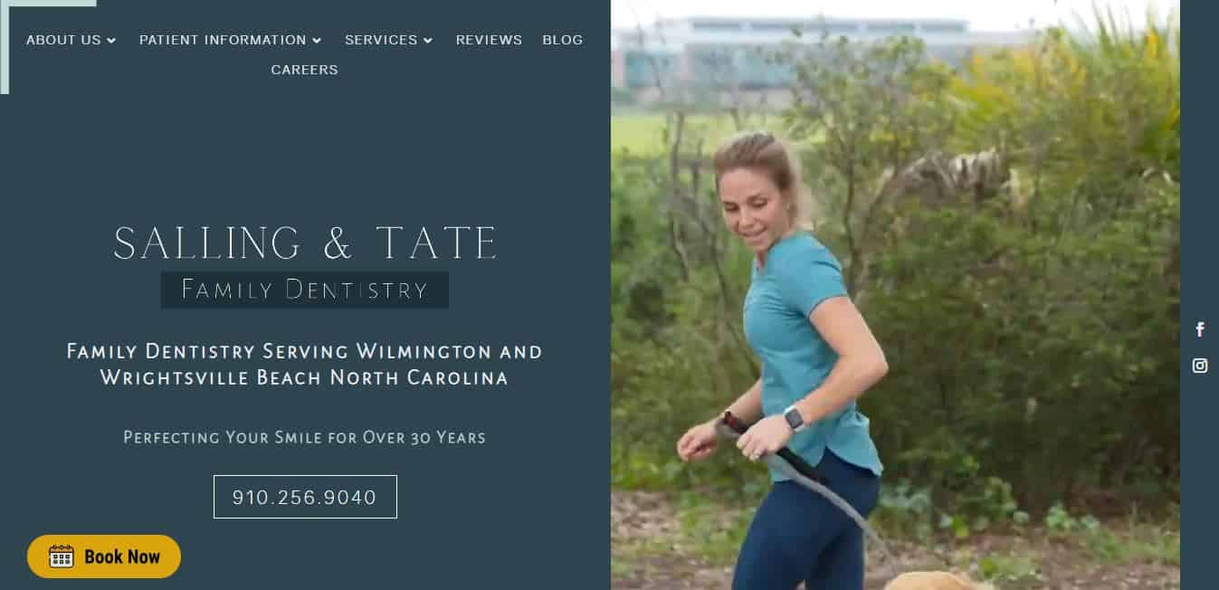Screen dimensions: 1219x590
Task: Click the Salling & Tate logo text
Action: point(305,243)
